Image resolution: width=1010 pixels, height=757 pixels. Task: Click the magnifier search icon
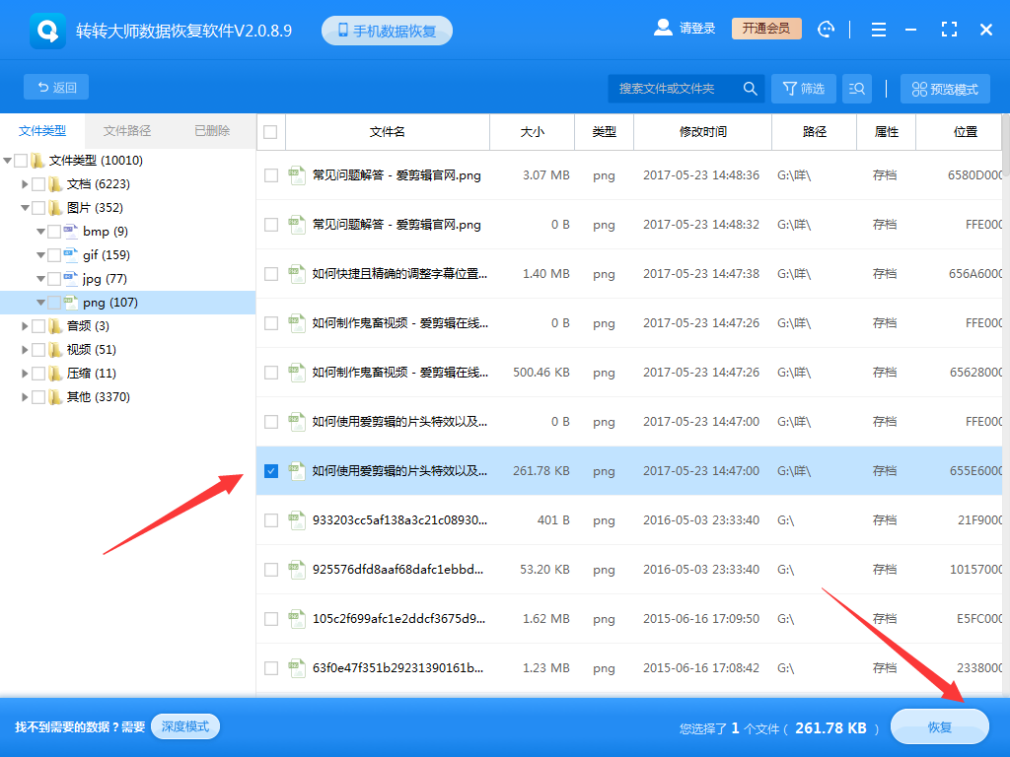(750, 89)
